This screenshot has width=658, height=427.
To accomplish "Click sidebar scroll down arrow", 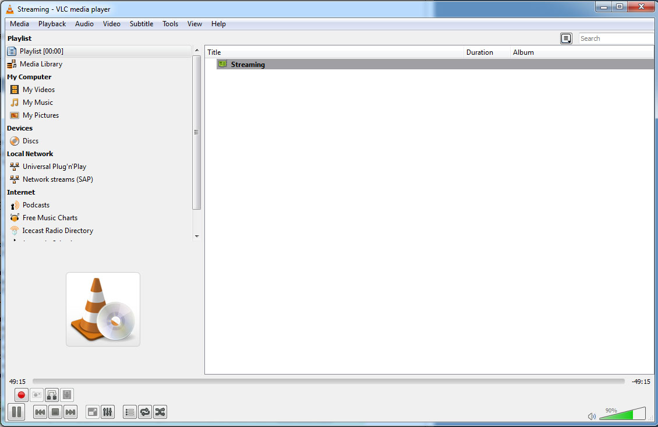I will (x=196, y=237).
